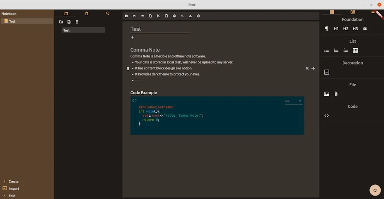Insert an H2 heading block
Screen dimensions: 384x199
click(x=345, y=29)
